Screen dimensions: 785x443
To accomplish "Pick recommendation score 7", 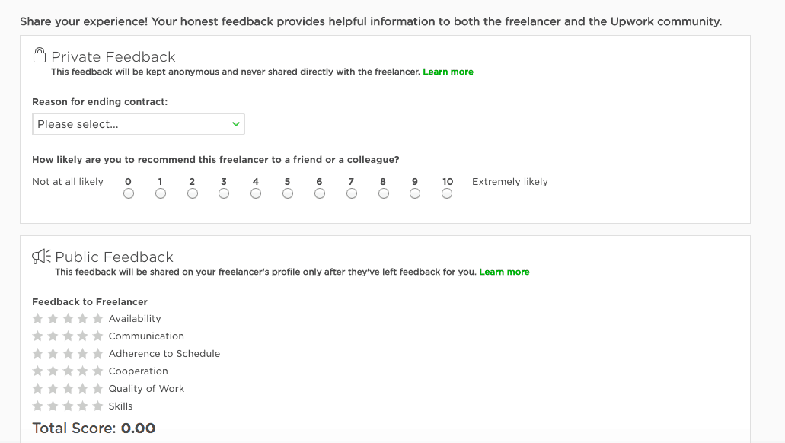I will click(x=352, y=193).
